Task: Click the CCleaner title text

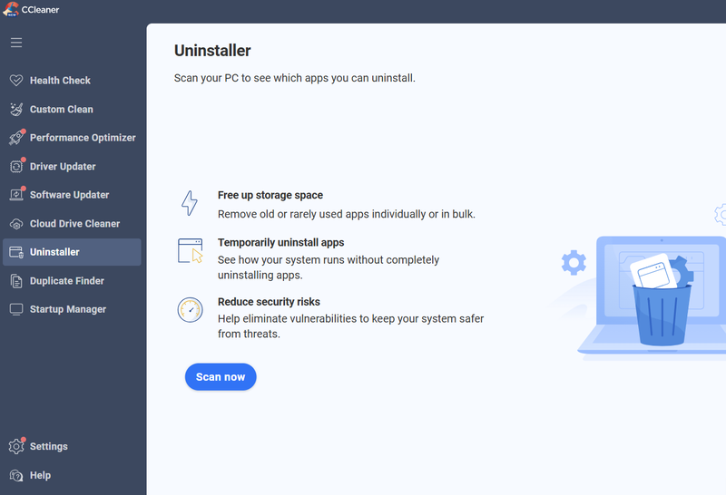Action: [40, 10]
